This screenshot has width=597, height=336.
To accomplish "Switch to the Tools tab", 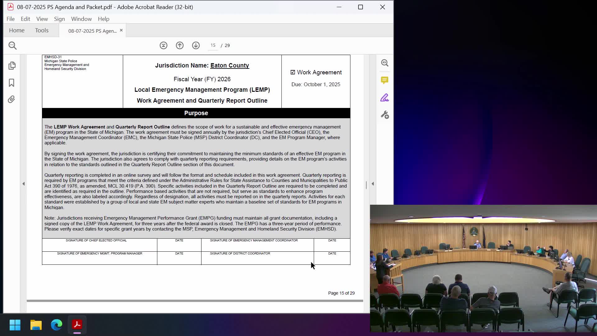I will point(42,30).
